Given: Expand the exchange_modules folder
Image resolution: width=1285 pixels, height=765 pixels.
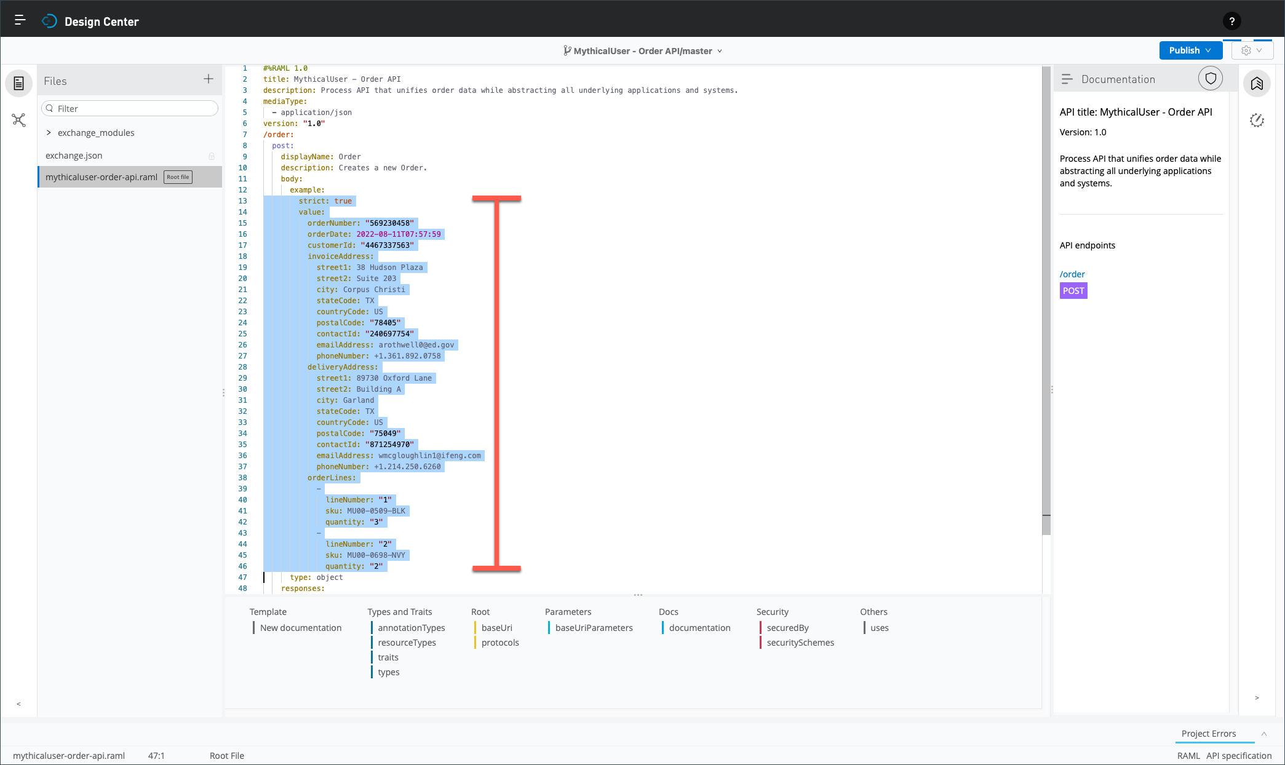Looking at the screenshot, I should (49, 133).
